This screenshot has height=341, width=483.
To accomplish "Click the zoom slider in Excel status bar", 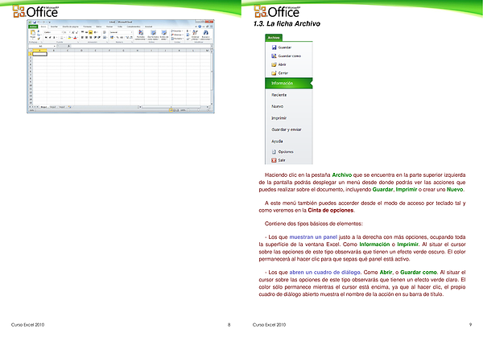I will (x=198, y=110).
